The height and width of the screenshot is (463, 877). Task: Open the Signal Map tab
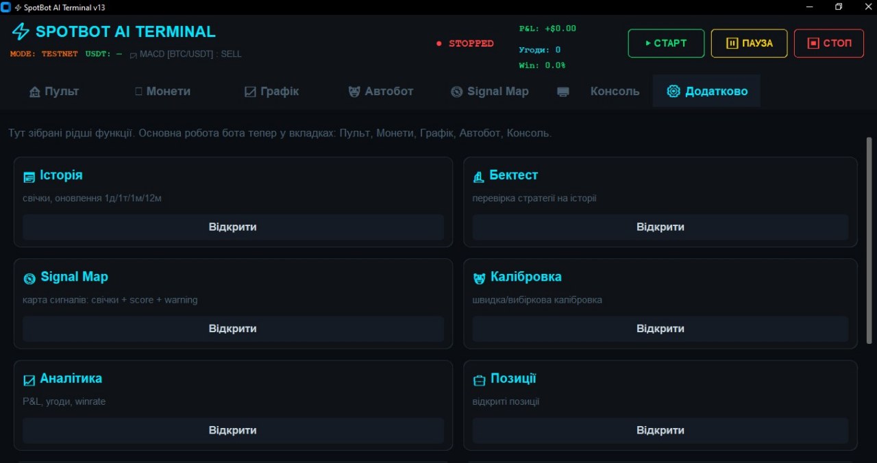[x=490, y=91]
